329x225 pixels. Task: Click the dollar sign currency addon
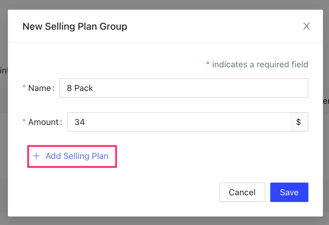click(x=298, y=122)
